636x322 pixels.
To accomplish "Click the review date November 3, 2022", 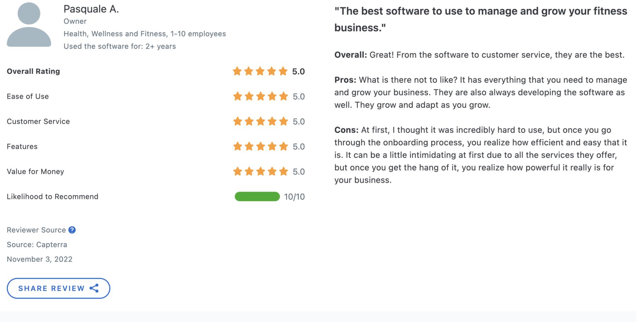I will click(x=40, y=259).
